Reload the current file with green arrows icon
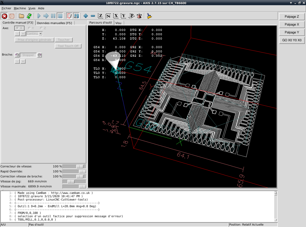This screenshot has width=306, height=227. [x=29, y=16]
